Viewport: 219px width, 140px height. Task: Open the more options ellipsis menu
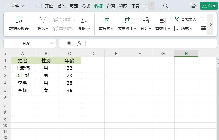tap(35, 6)
